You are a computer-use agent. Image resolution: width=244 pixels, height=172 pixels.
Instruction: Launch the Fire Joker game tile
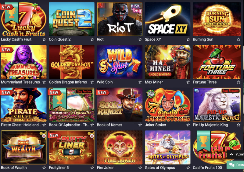tap(120, 147)
